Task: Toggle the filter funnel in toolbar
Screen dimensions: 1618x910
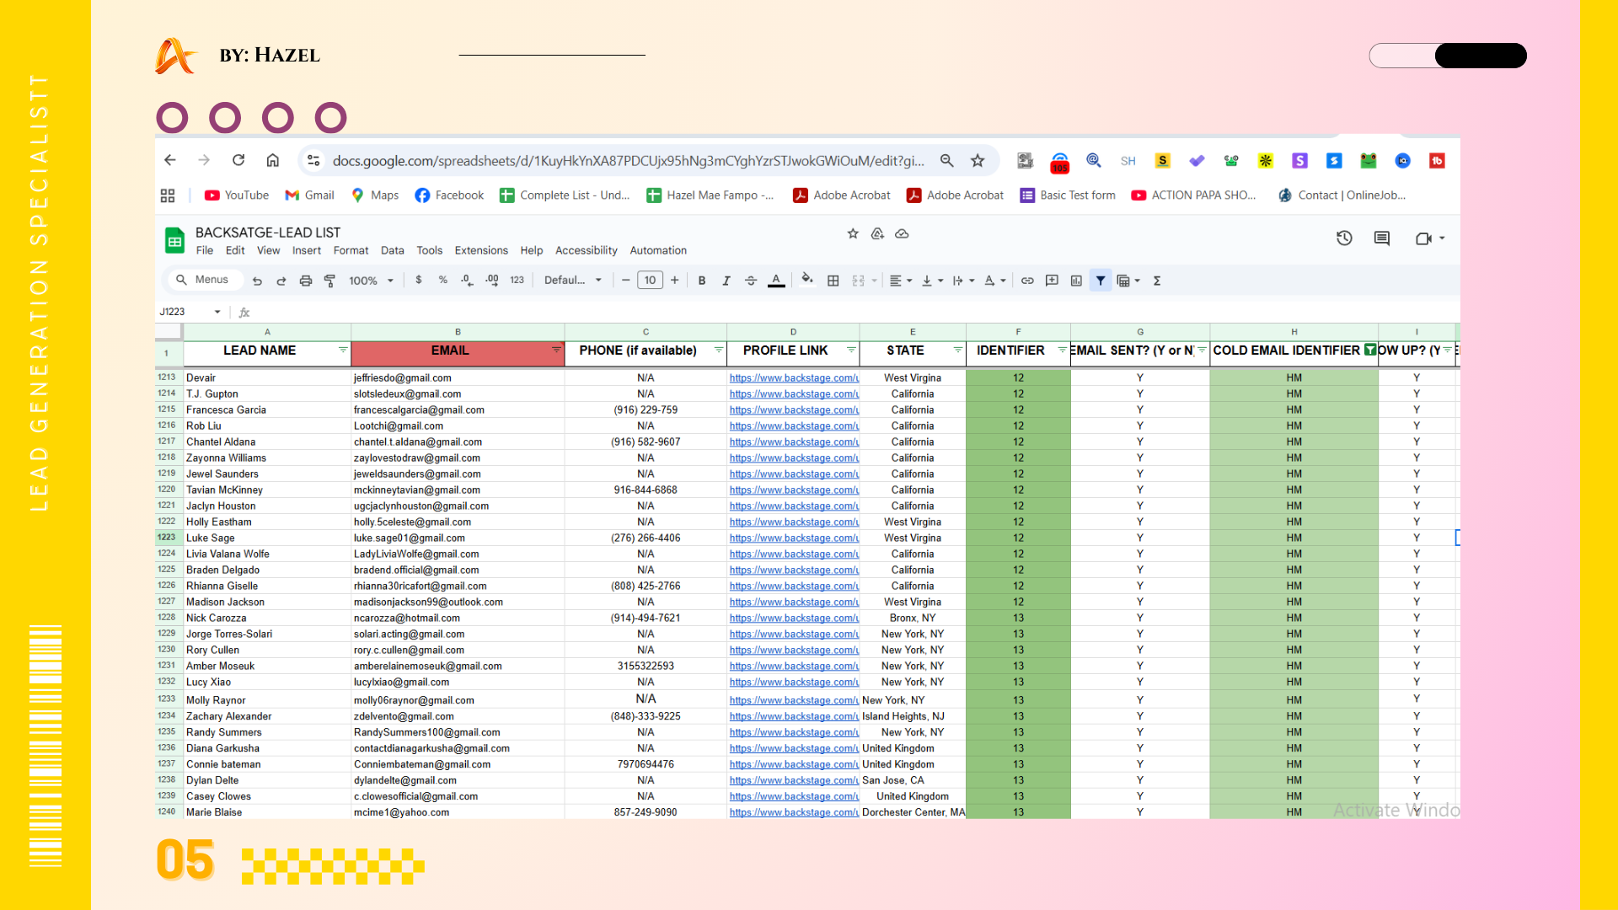Action: click(1101, 281)
